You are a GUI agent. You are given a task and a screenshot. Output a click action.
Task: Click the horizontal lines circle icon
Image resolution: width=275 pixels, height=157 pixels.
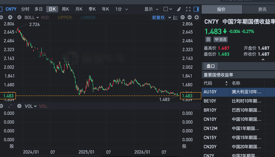pyautogui.click(x=183, y=17)
